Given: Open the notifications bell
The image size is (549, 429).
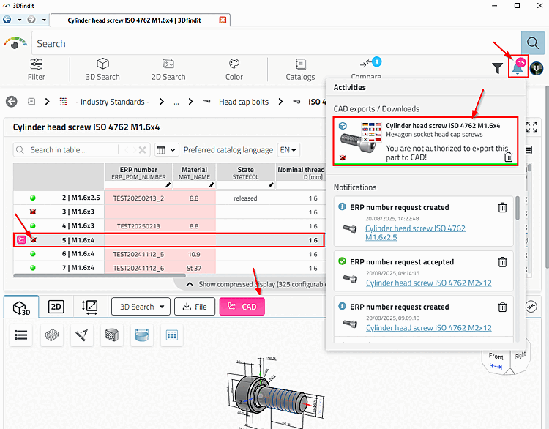Looking at the screenshot, I should pyautogui.click(x=518, y=67).
